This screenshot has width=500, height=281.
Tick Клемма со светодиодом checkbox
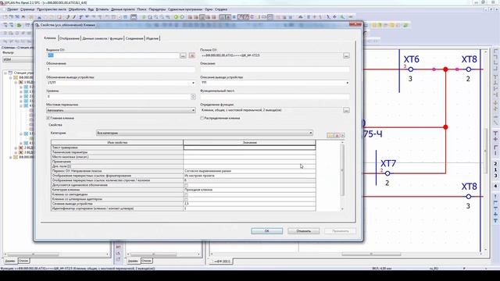(x=186, y=194)
